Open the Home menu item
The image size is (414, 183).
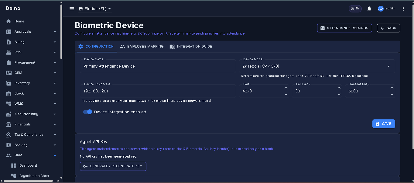click(x=30, y=21)
